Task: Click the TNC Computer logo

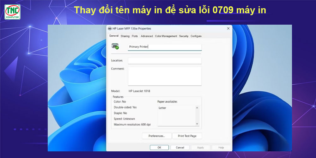Action: click(x=12, y=12)
